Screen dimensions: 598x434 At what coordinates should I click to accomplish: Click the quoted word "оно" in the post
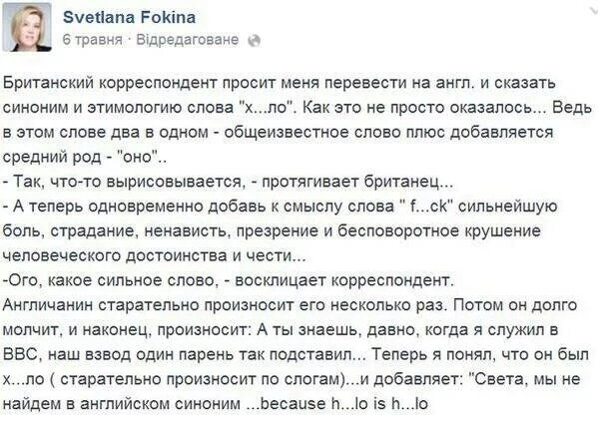click(136, 157)
